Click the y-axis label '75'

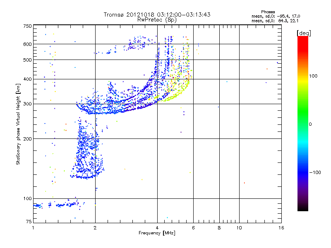[x=29, y=222]
